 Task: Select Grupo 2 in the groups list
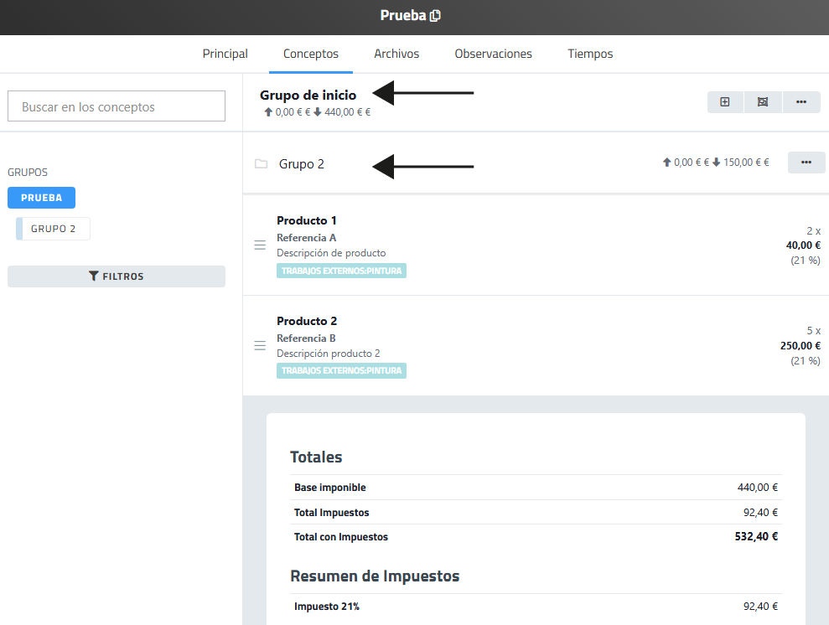click(x=54, y=229)
